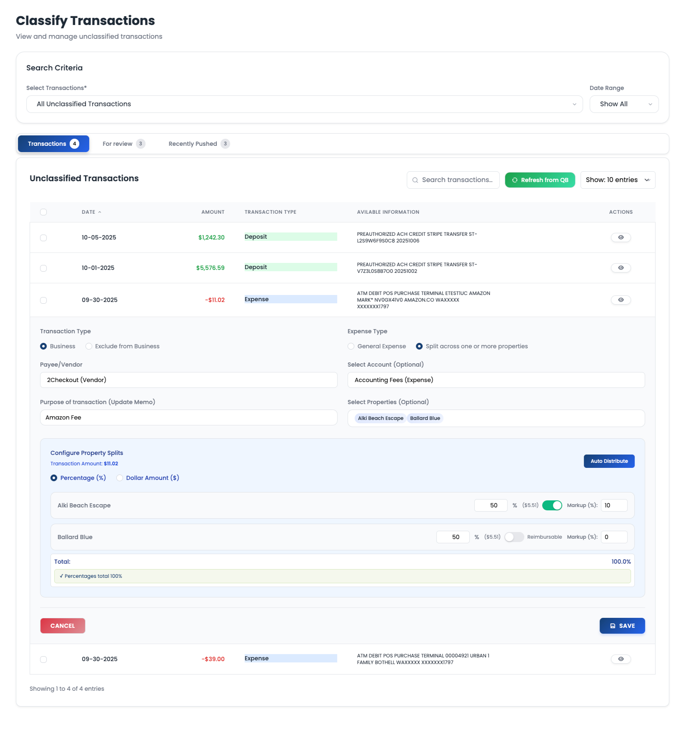The height and width of the screenshot is (732, 688).
Task: Click the Purpose of transaction memo field
Action: point(188,417)
